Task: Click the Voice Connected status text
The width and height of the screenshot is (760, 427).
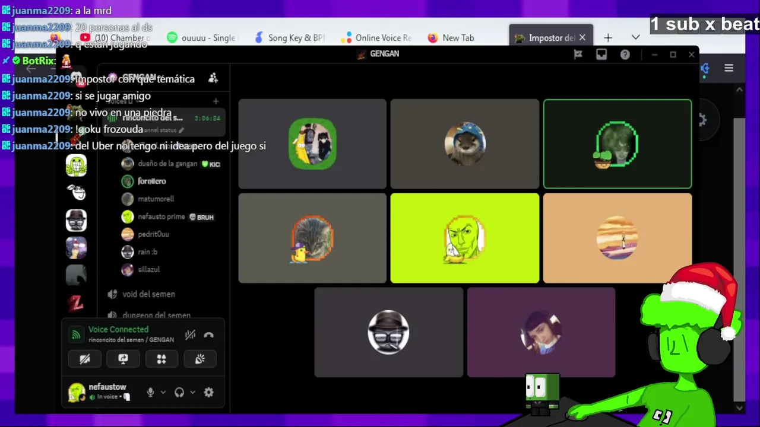Action: pos(119,330)
